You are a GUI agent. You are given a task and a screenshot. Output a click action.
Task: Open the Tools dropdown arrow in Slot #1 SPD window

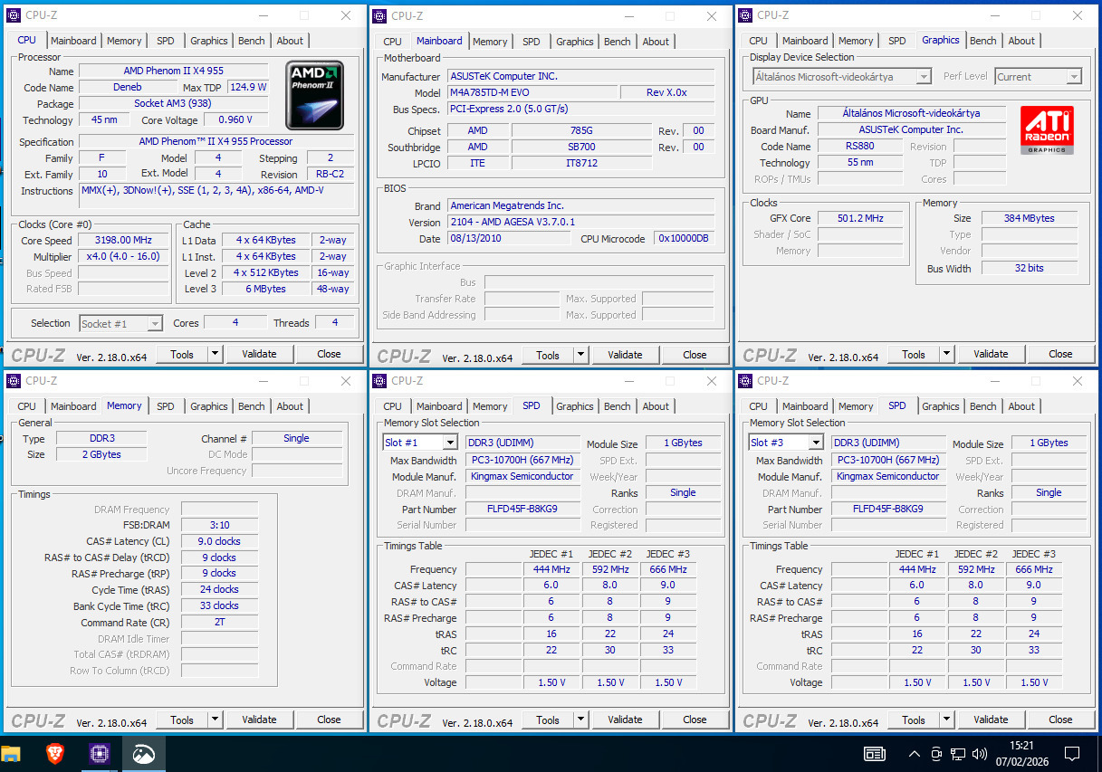[x=580, y=720]
